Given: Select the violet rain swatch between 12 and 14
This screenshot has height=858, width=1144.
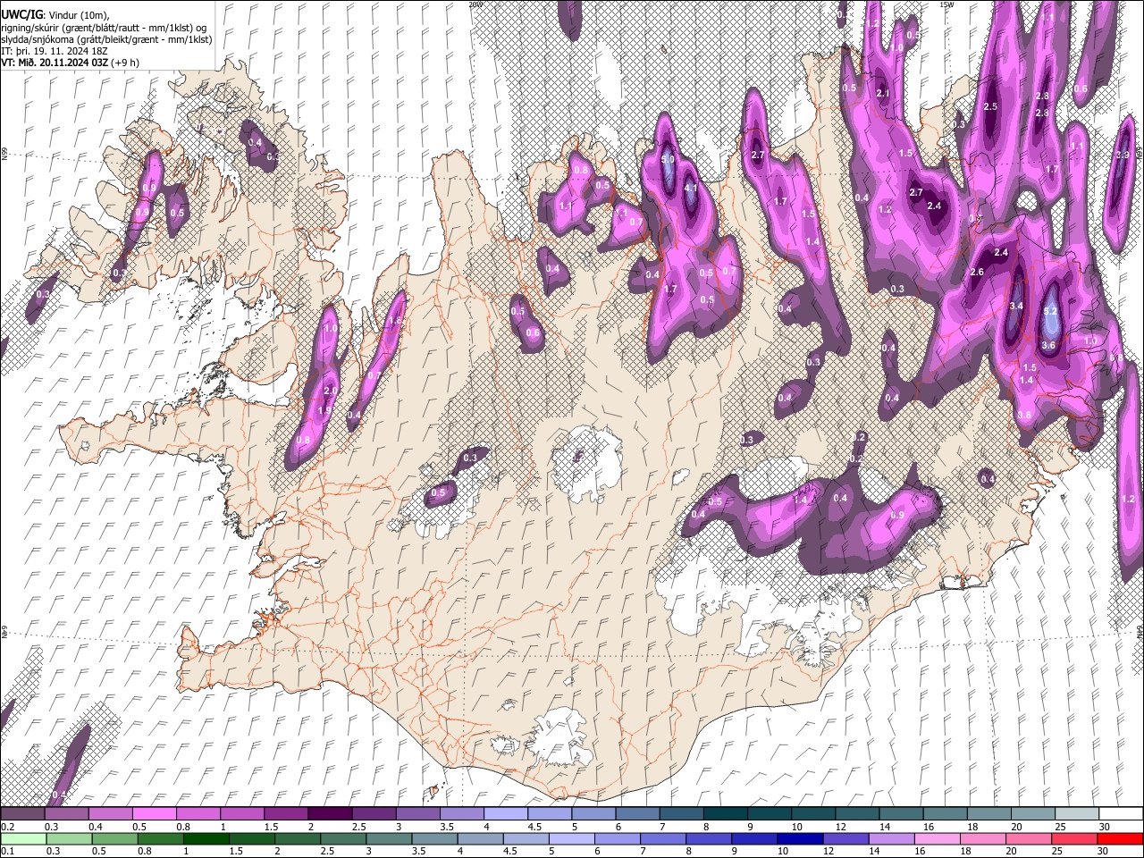Looking at the screenshot, I should [845, 839].
